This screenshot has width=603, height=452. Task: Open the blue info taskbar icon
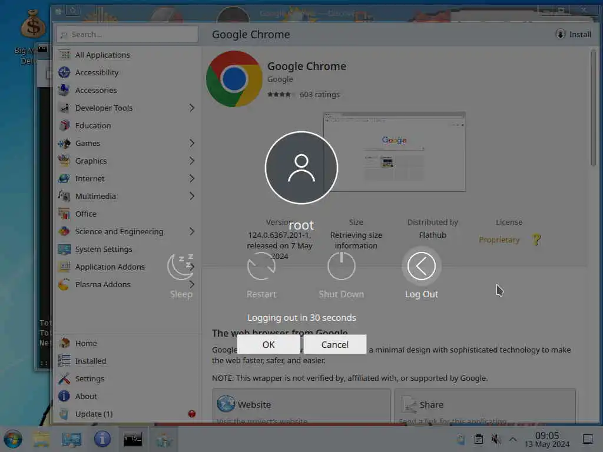(x=102, y=439)
